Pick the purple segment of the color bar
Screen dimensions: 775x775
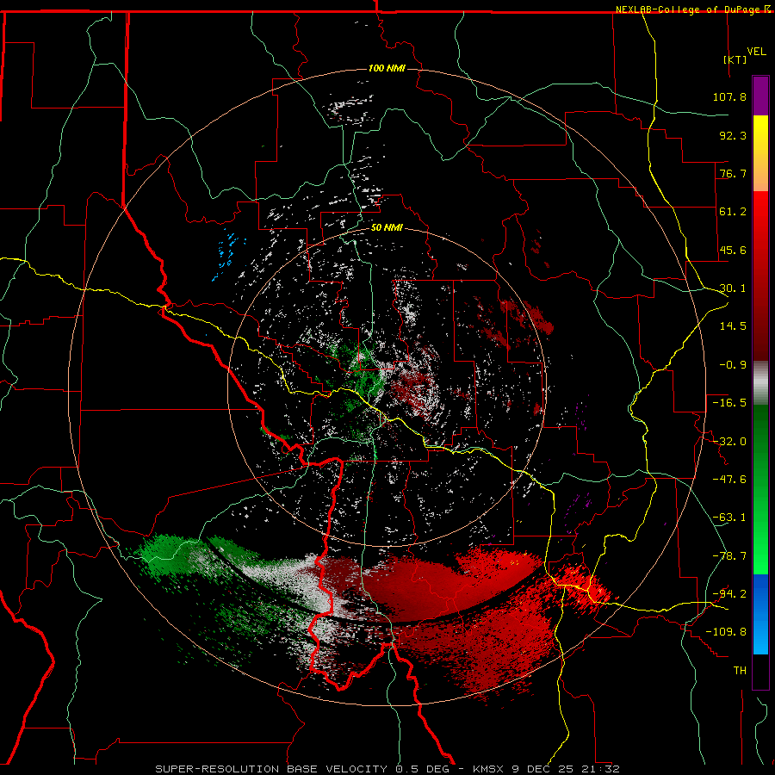pos(760,96)
